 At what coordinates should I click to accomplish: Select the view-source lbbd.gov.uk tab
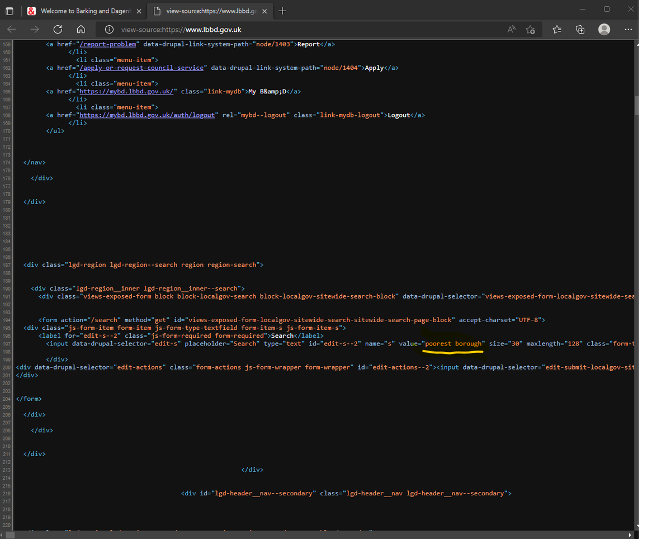pyautogui.click(x=210, y=11)
